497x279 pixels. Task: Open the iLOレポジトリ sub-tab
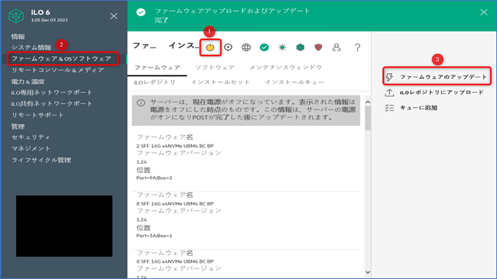coord(155,83)
